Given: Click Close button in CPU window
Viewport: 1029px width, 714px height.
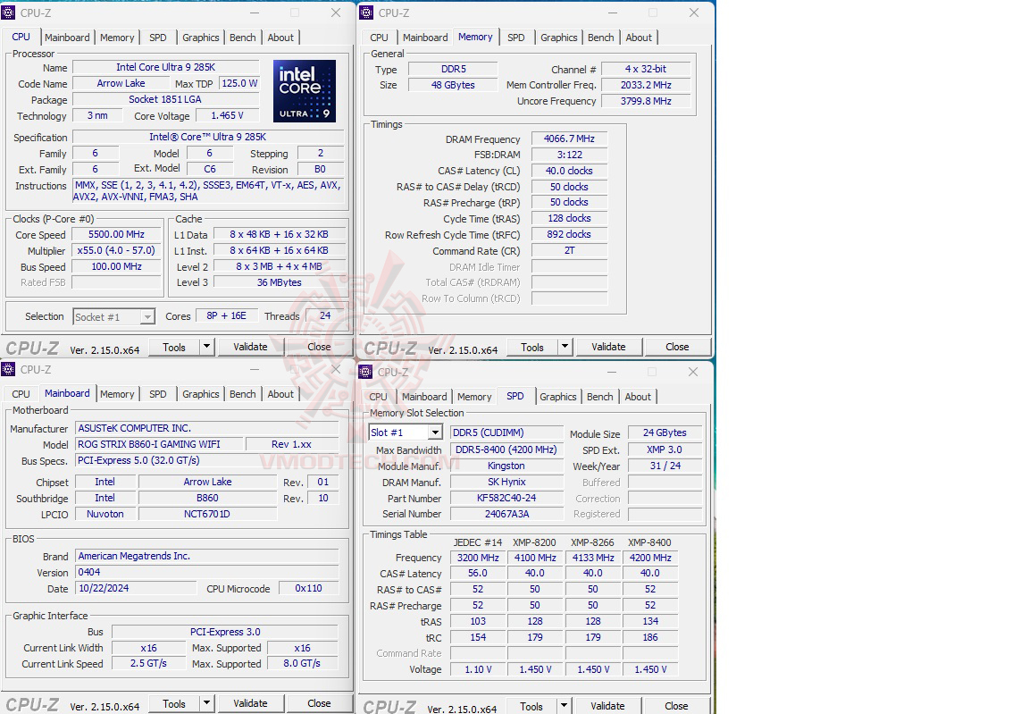Looking at the screenshot, I should [x=319, y=347].
